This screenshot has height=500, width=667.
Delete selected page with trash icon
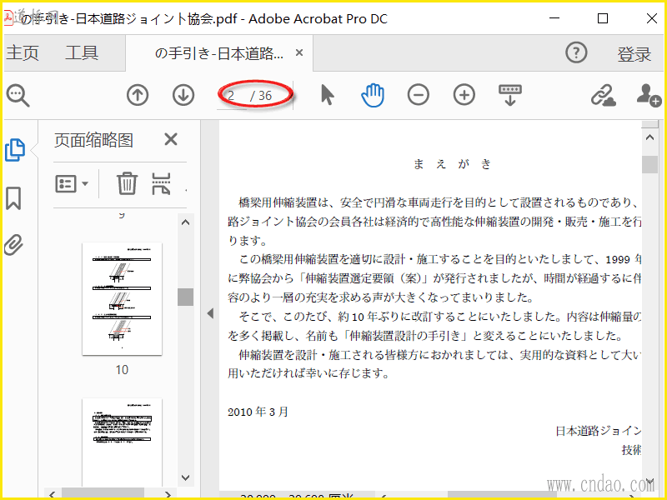(x=128, y=183)
